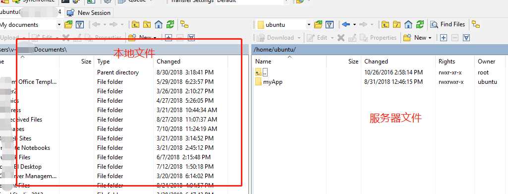This screenshot has width=508, height=194.
Task: Go to remote parent directory icon
Action: click(x=385, y=24)
